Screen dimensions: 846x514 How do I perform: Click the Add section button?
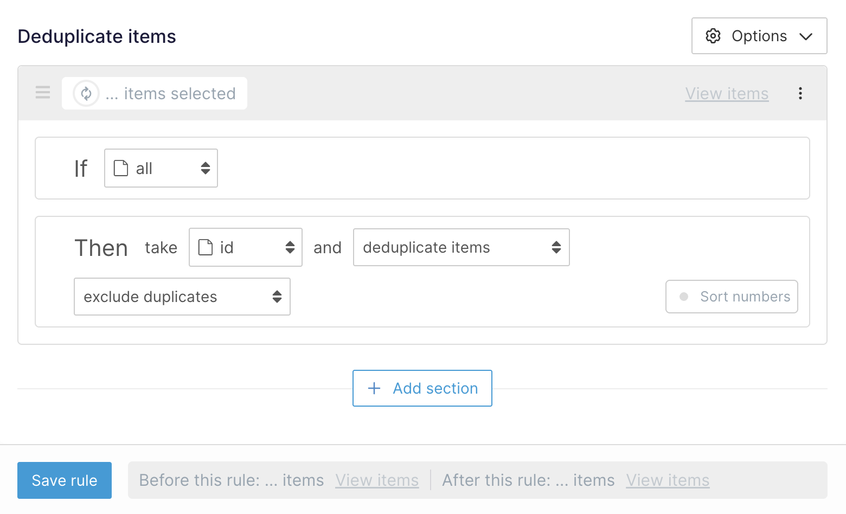(422, 388)
